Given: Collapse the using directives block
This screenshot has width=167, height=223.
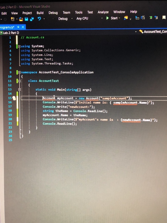Looking at the screenshot, I should (19, 46).
